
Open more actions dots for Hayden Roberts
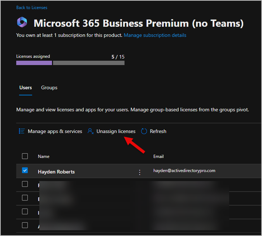[x=140, y=172]
